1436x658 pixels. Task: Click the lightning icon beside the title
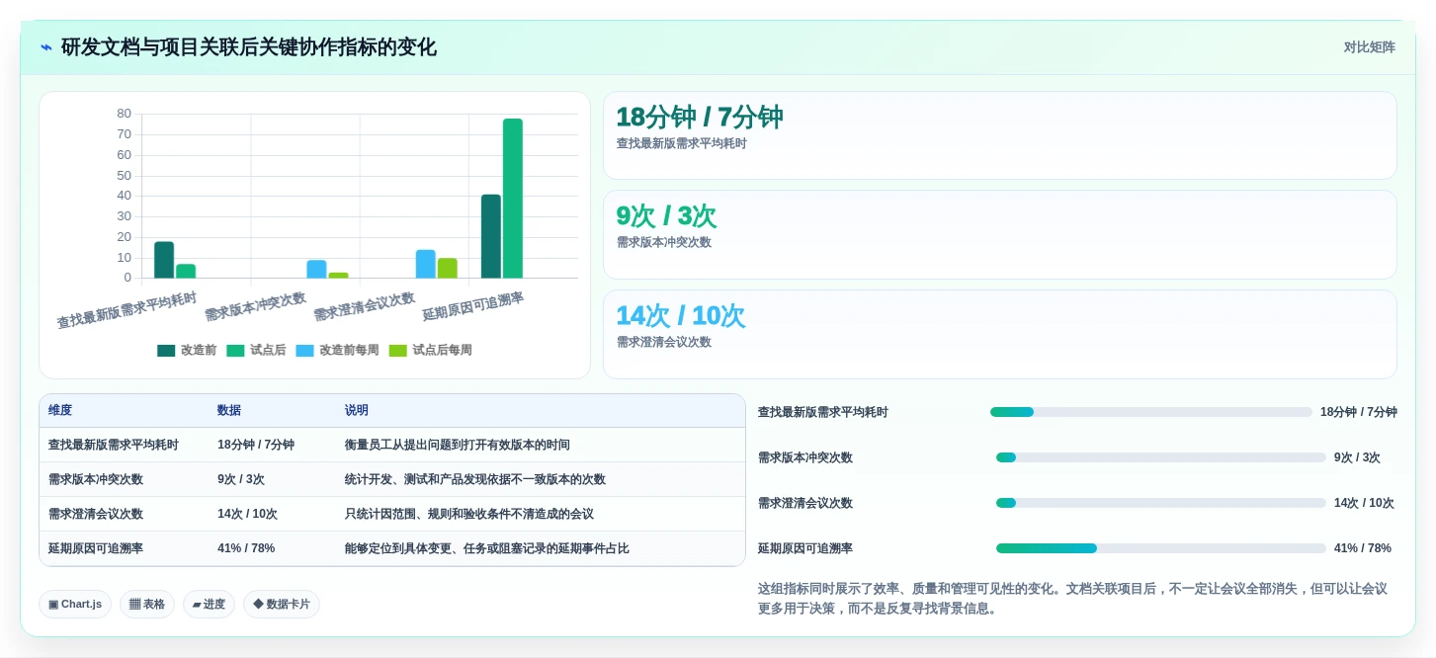(x=46, y=47)
